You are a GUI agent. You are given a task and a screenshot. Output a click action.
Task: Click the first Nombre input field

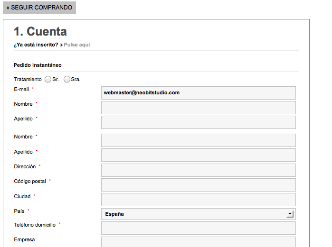coord(199,108)
